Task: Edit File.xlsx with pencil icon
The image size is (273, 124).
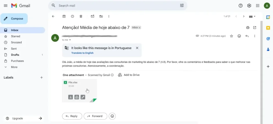Action: point(83,97)
